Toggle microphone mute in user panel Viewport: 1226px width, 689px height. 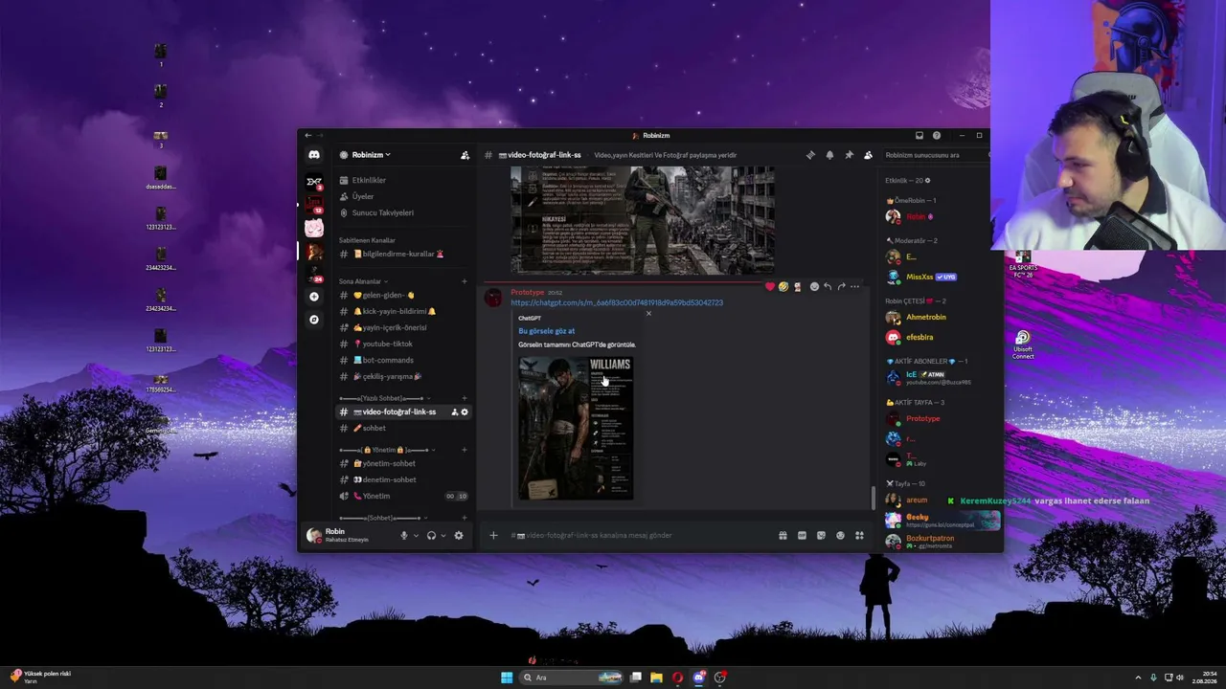[x=404, y=536]
